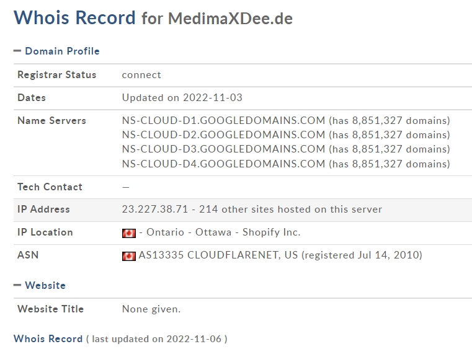This screenshot has height=349, width=472.
Task: Open NS-CLOUD-D3.GOOGLEDOMAINS.COM name server
Action: point(223,149)
